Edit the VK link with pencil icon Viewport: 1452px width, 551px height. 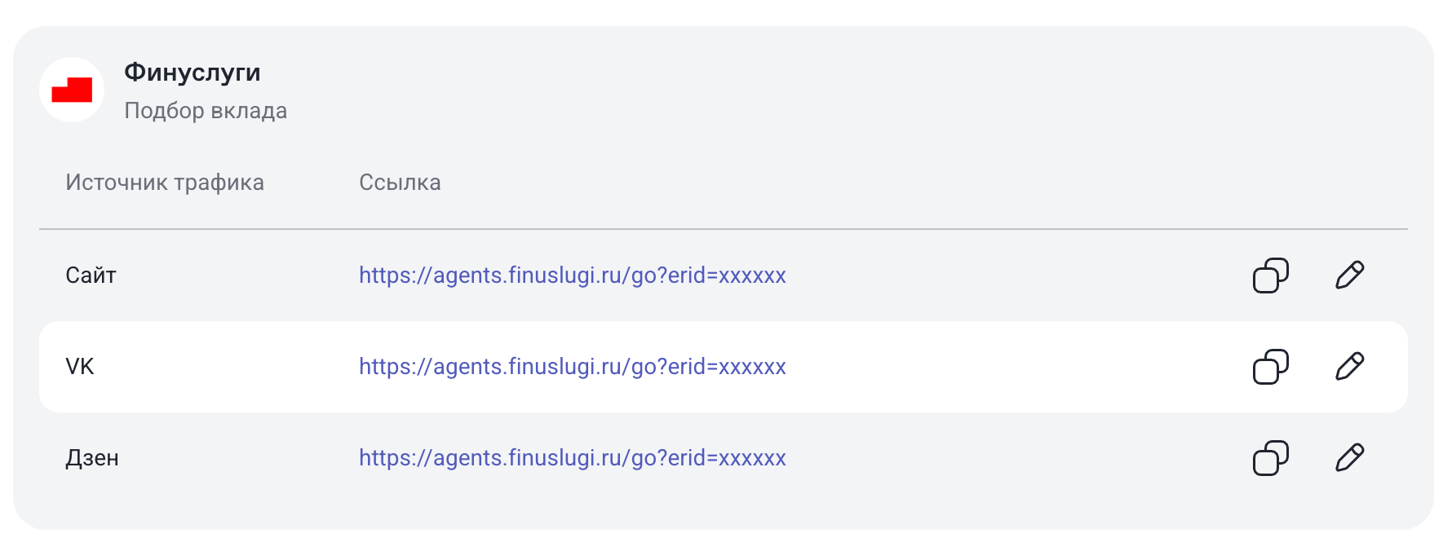pyautogui.click(x=1349, y=367)
